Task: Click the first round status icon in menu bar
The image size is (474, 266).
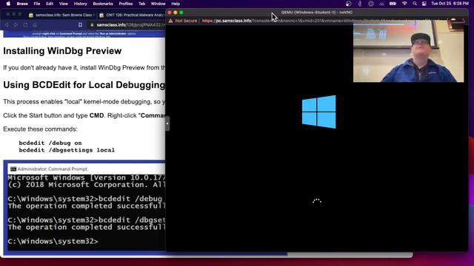Action: (x=349, y=4)
